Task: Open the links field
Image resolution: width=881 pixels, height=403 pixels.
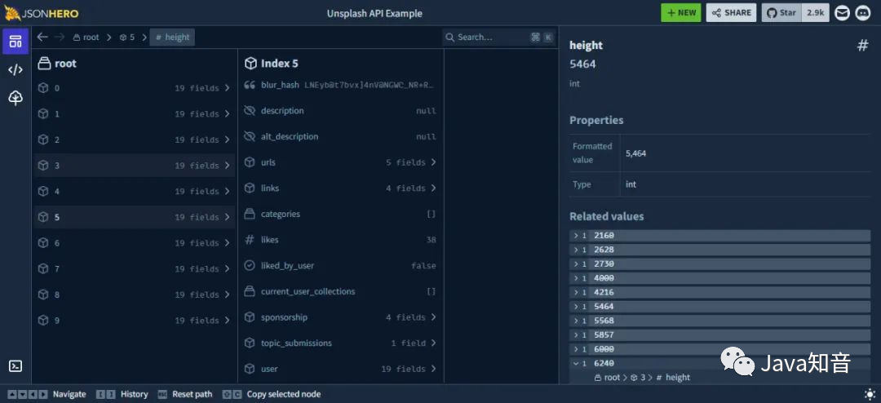Action: tap(340, 188)
